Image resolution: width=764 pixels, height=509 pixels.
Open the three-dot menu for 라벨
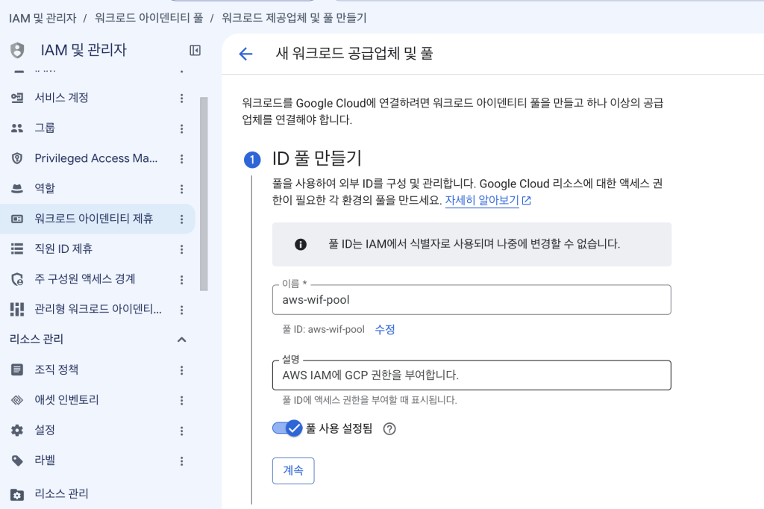coord(182,461)
